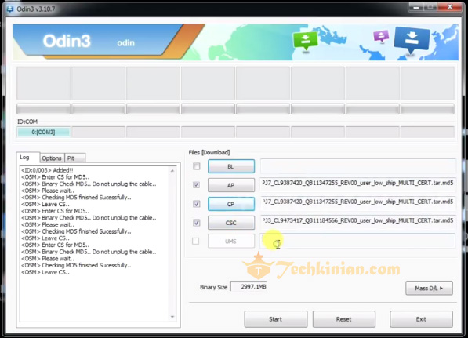The height and width of the screenshot is (338, 468).
Task: Click the "<ID:0/003> Added!!" log line
Action: pos(47,170)
